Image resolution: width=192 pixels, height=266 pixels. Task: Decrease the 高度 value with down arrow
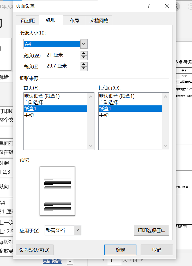point(84,68)
